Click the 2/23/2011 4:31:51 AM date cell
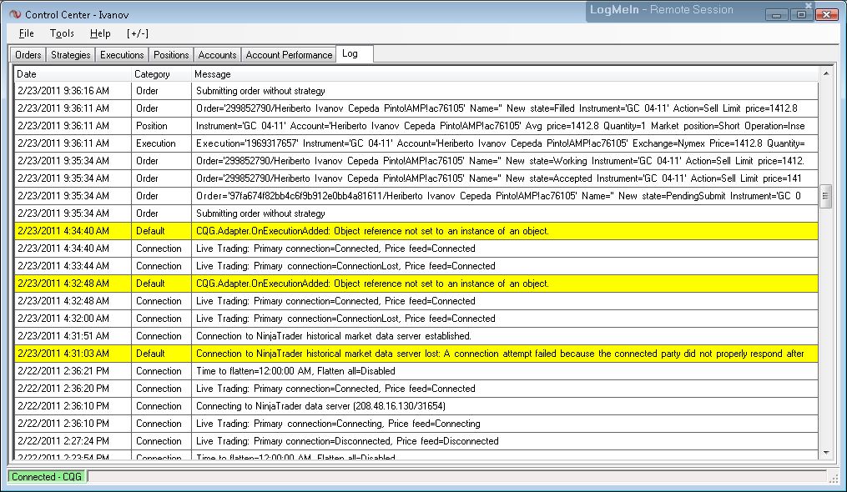The width and height of the screenshot is (847, 492). tap(73, 336)
